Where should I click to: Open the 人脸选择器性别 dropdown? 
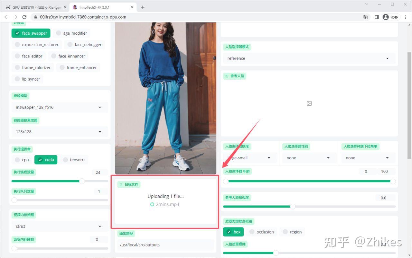309,158
